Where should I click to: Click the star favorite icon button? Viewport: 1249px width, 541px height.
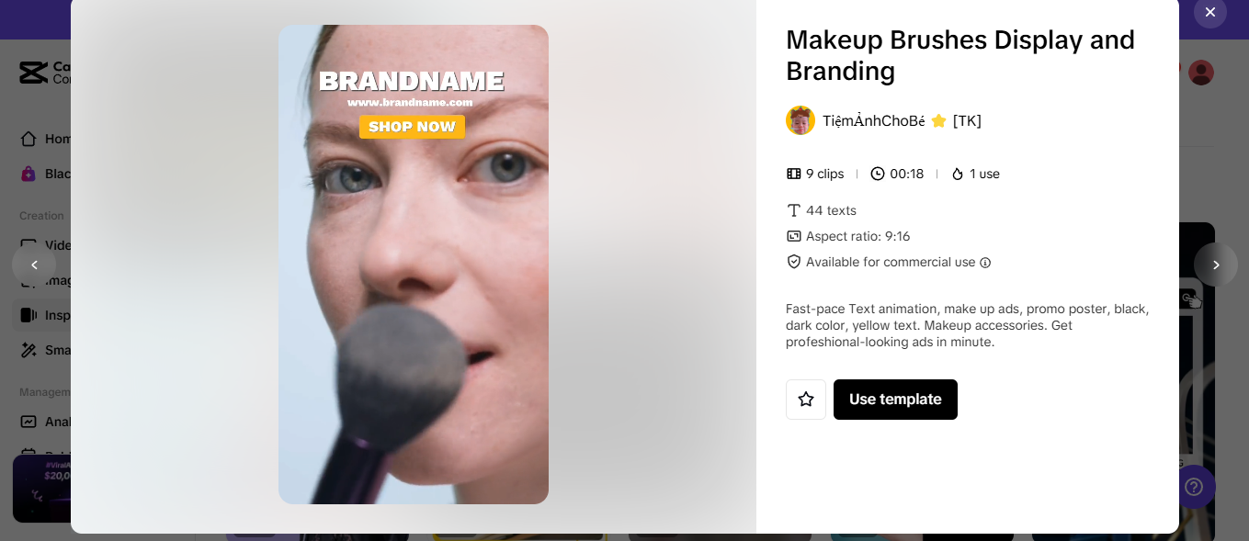[806, 400]
